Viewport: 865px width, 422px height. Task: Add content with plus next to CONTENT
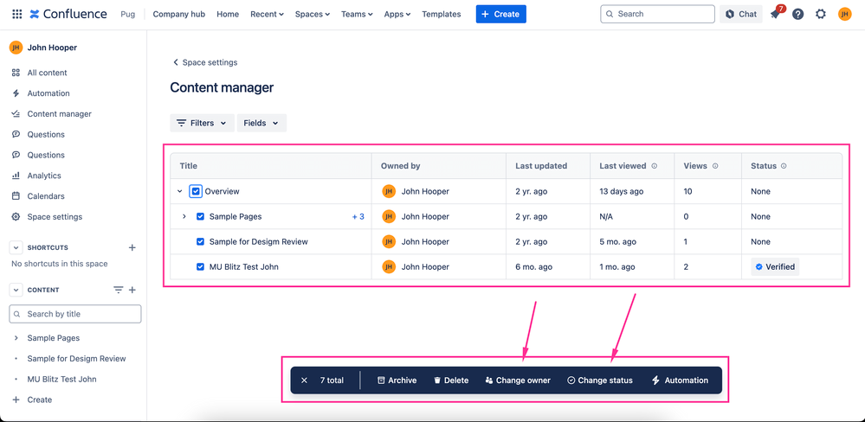[132, 290]
